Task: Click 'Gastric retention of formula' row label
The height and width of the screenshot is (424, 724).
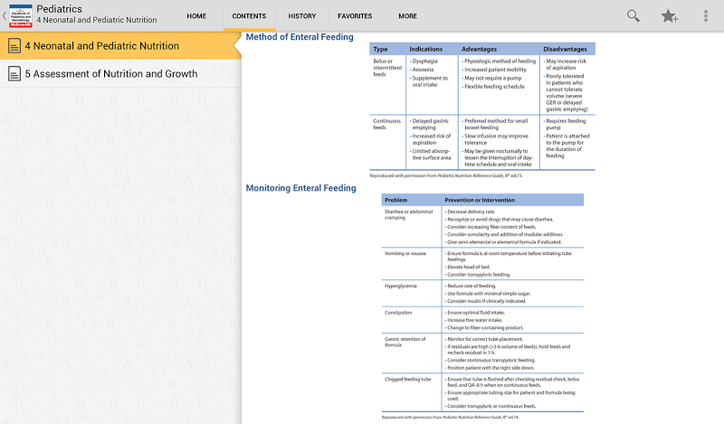Action: pos(405,342)
